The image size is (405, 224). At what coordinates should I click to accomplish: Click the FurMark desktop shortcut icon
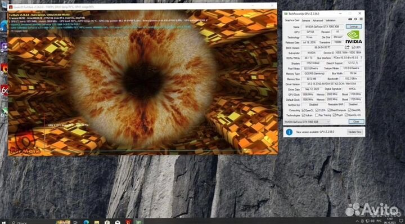pyautogui.click(x=4, y=69)
